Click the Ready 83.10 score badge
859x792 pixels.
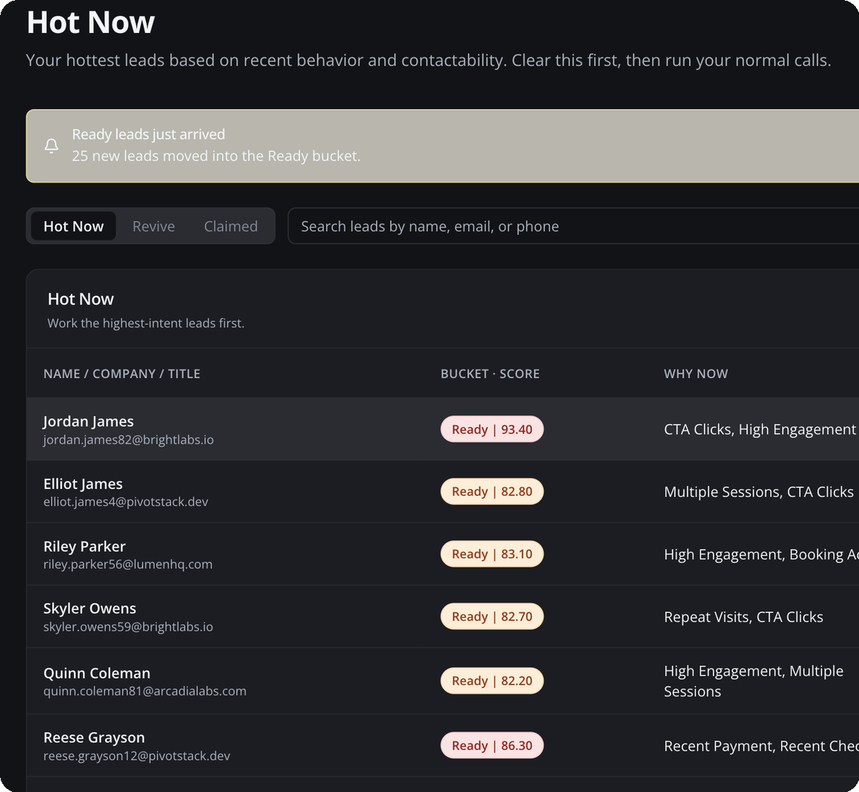[491, 554]
